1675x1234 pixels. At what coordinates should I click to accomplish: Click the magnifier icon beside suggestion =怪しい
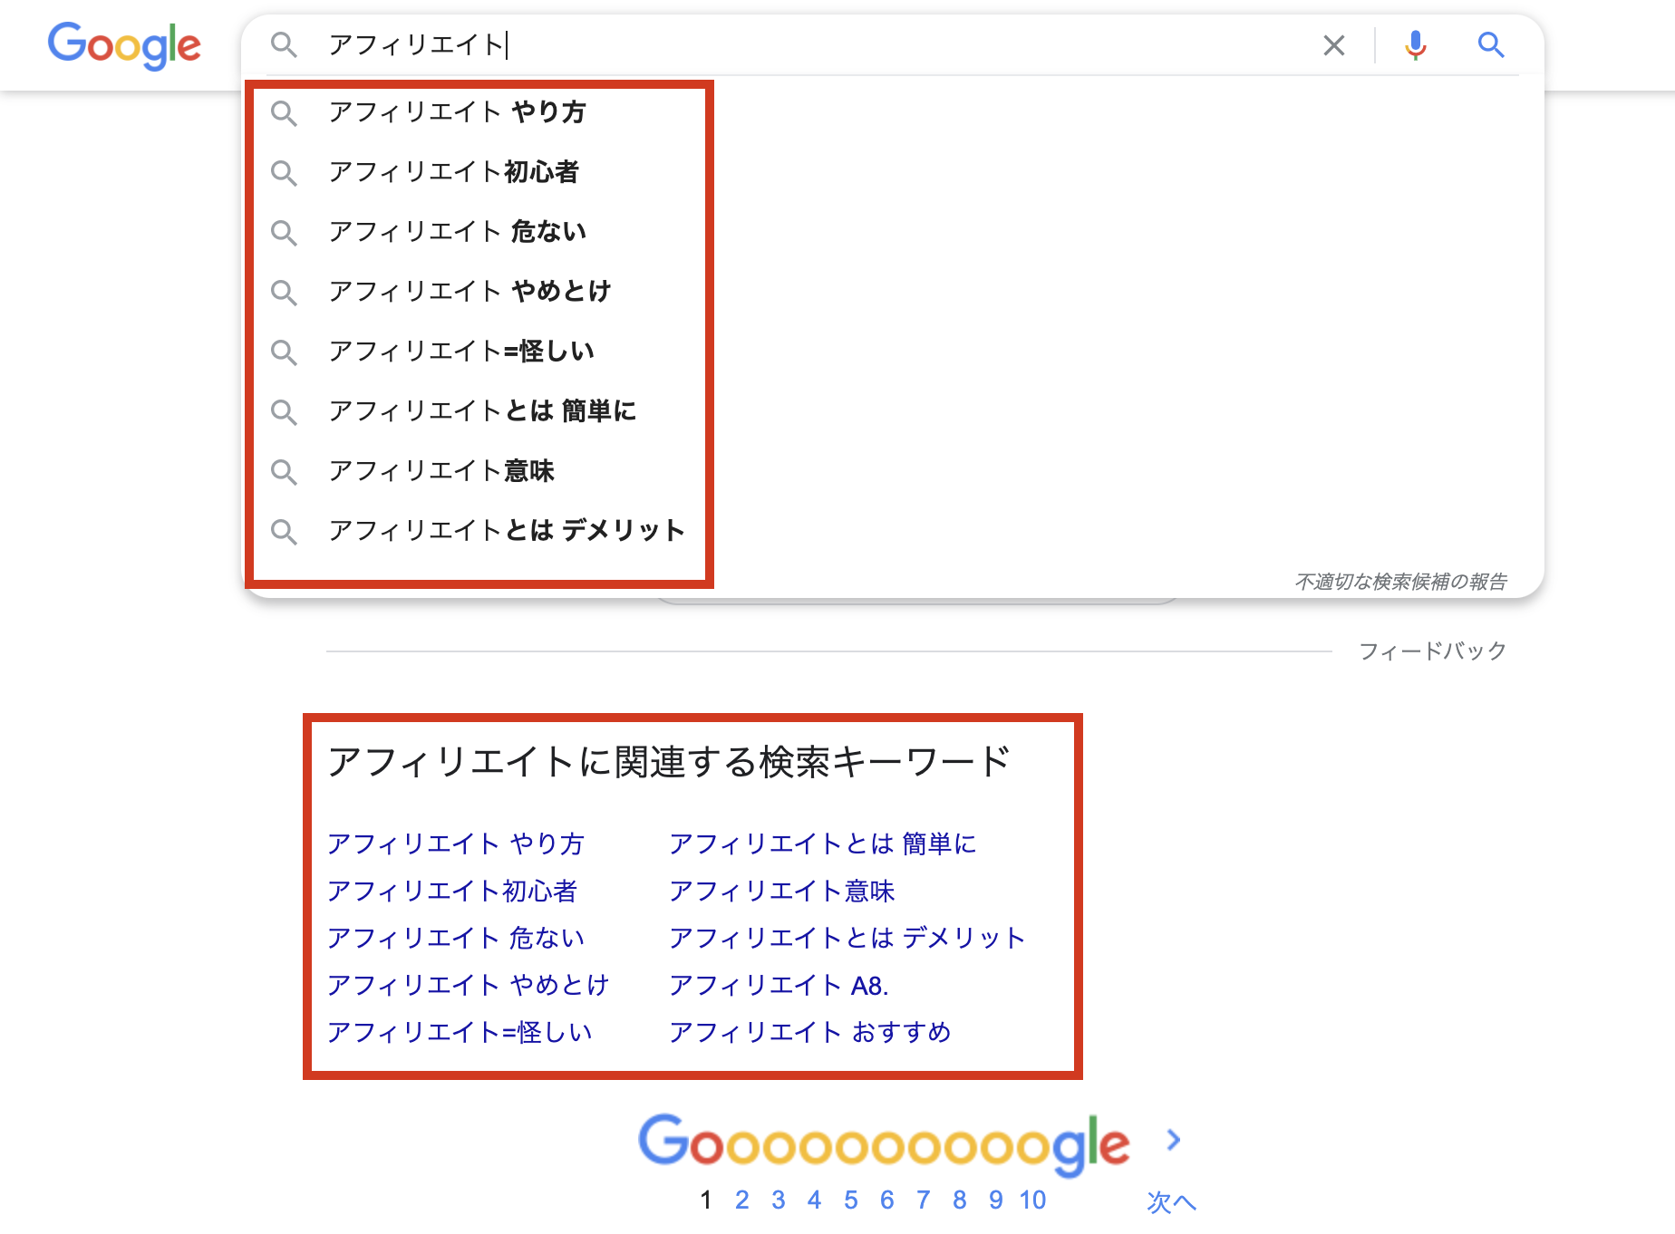coord(285,352)
